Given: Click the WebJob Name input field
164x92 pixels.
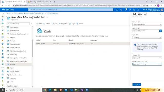Looking at the screenshot, I should tap(147, 24).
